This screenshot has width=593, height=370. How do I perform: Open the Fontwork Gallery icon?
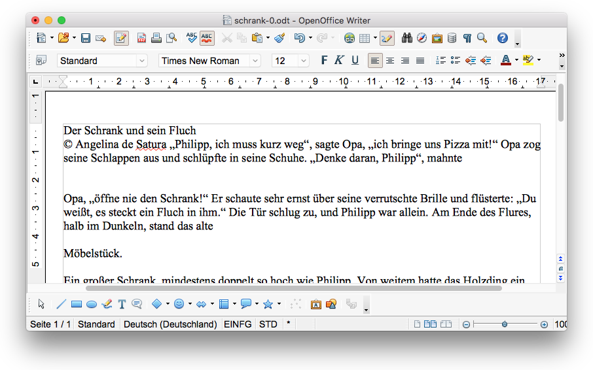(315, 304)
